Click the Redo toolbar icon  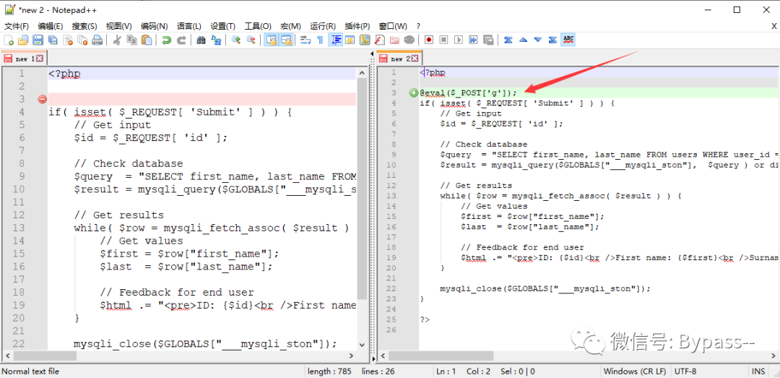tap(181, 40)
